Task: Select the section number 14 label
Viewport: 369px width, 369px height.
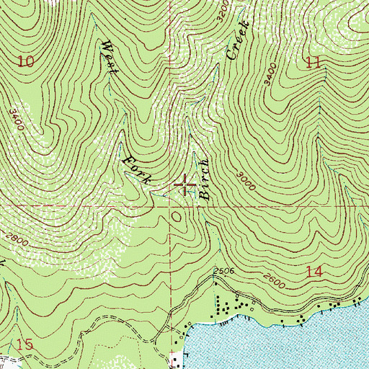Action: coord(314,272)
